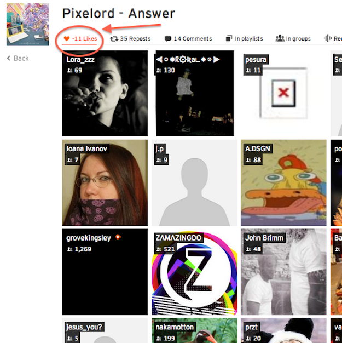Open Lora_zzz user profile tile
The width and height of the screenshot is (342, 343).
tap(105, 93)
